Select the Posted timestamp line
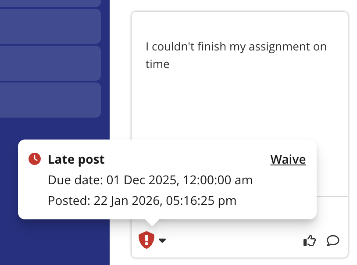 (142, 201)
